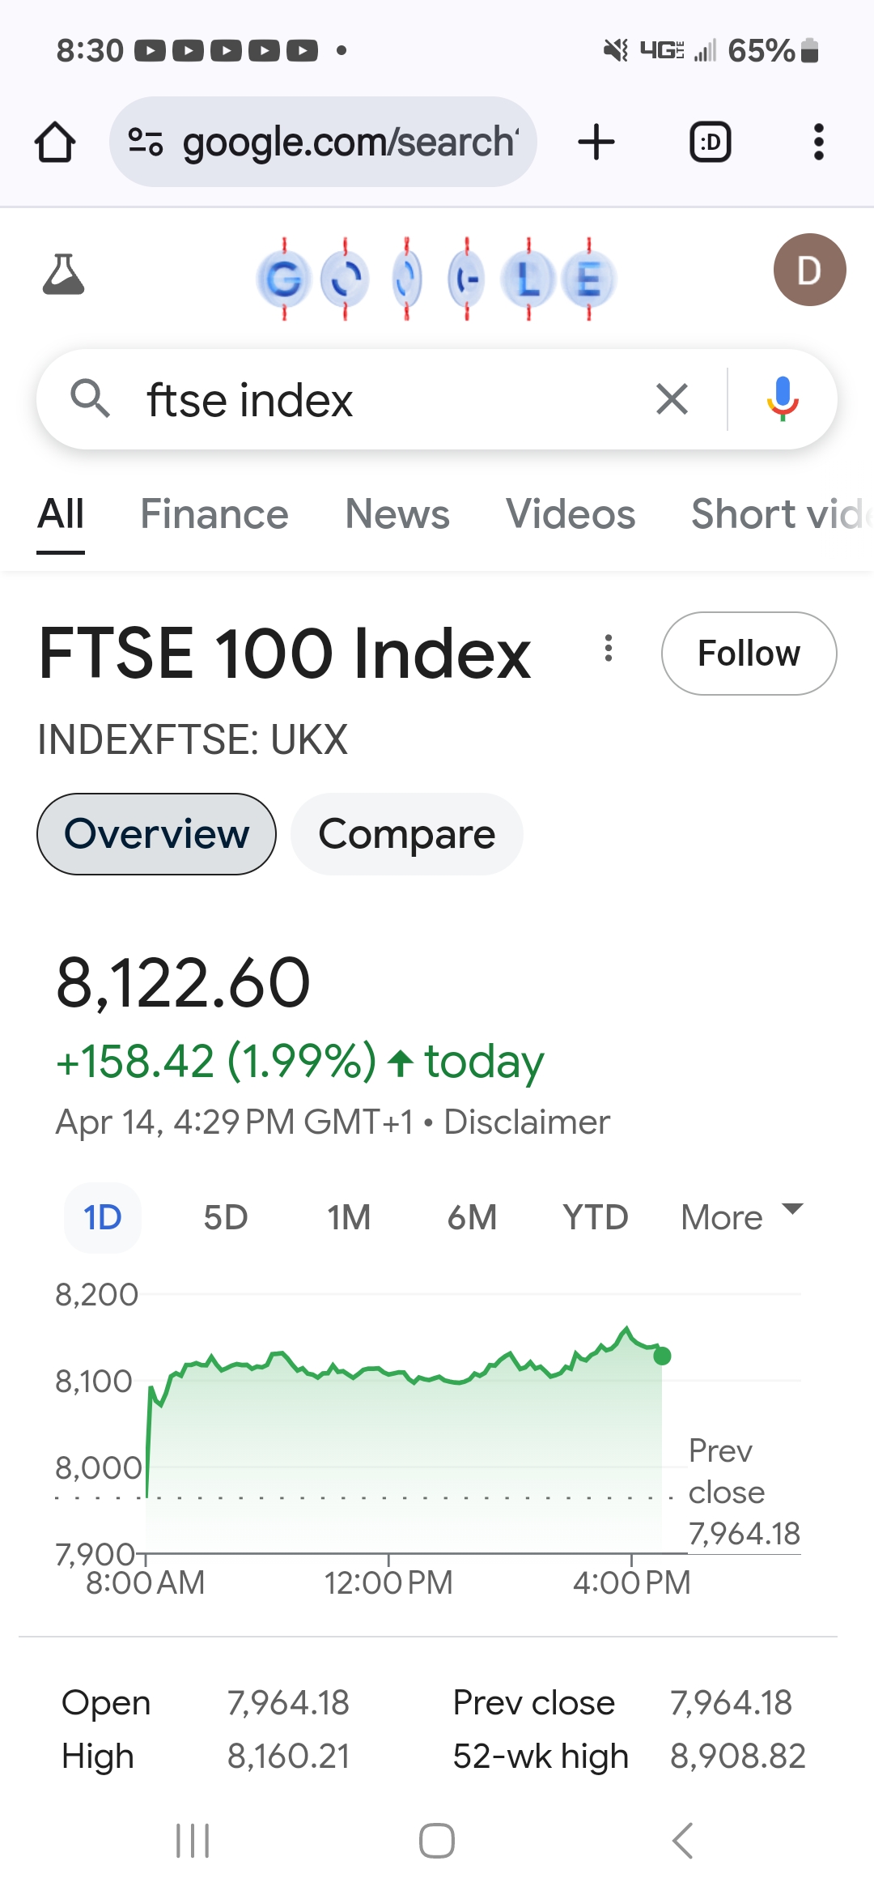
Task: Tap the profile avatar D
Action: tap(809, 270)
